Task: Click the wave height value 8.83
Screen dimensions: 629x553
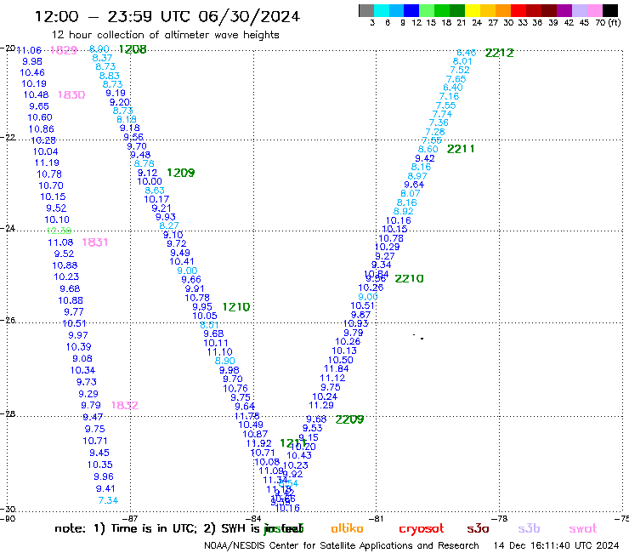Action: point(109,76)
